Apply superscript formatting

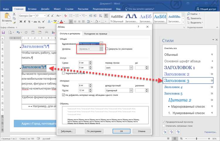43,22
